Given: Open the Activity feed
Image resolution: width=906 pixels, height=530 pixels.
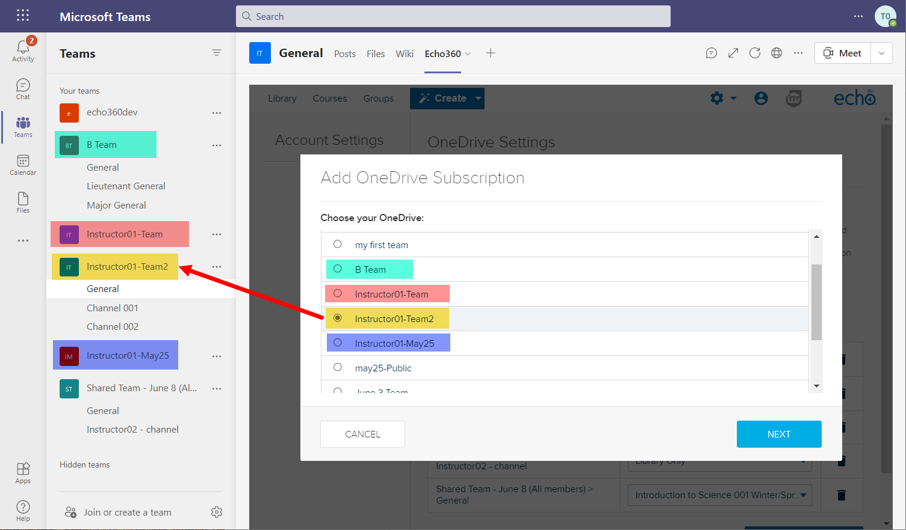Looking at the screenshot, I should point(23,50).
